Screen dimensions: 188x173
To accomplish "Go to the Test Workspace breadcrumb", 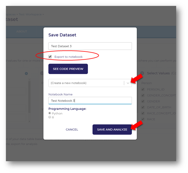I will [x=30, y=14].
